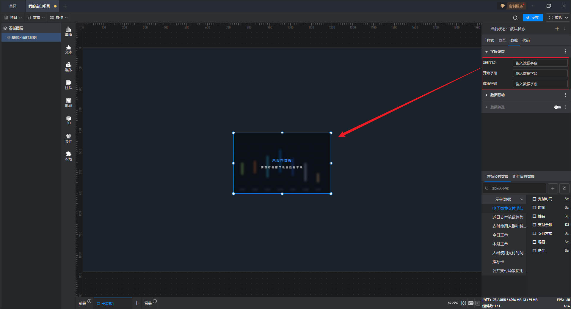Open the 数据 dropdown menu in toolbar
This screenshot has height=309, width=571.
click(x=36, y=18)
